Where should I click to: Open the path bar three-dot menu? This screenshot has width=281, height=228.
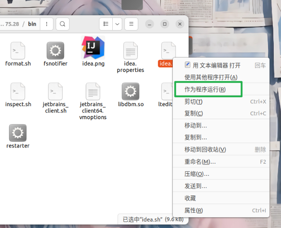[x=47, y=24]
